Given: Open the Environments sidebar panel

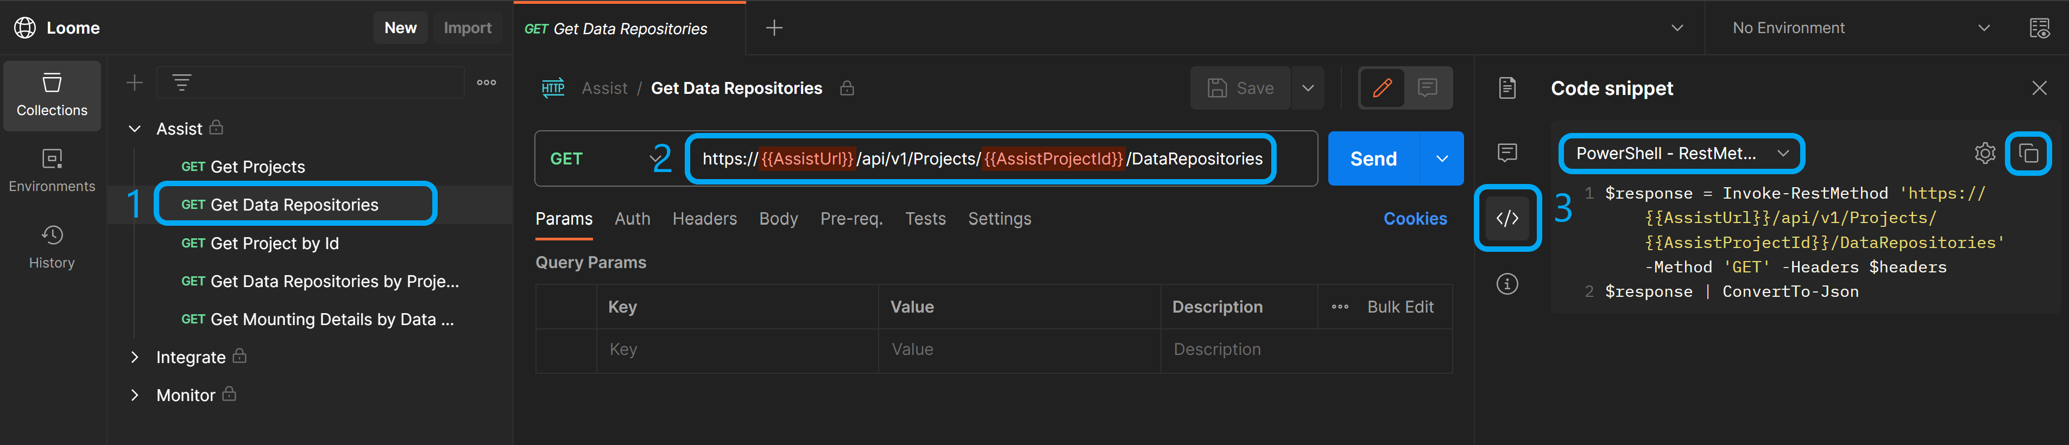Looking at the screenshot, I should (52, 170).
